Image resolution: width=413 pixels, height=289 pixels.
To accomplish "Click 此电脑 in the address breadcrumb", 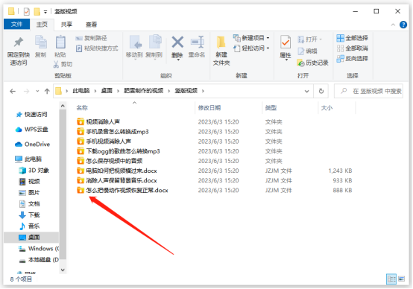I will click(81, 91).
